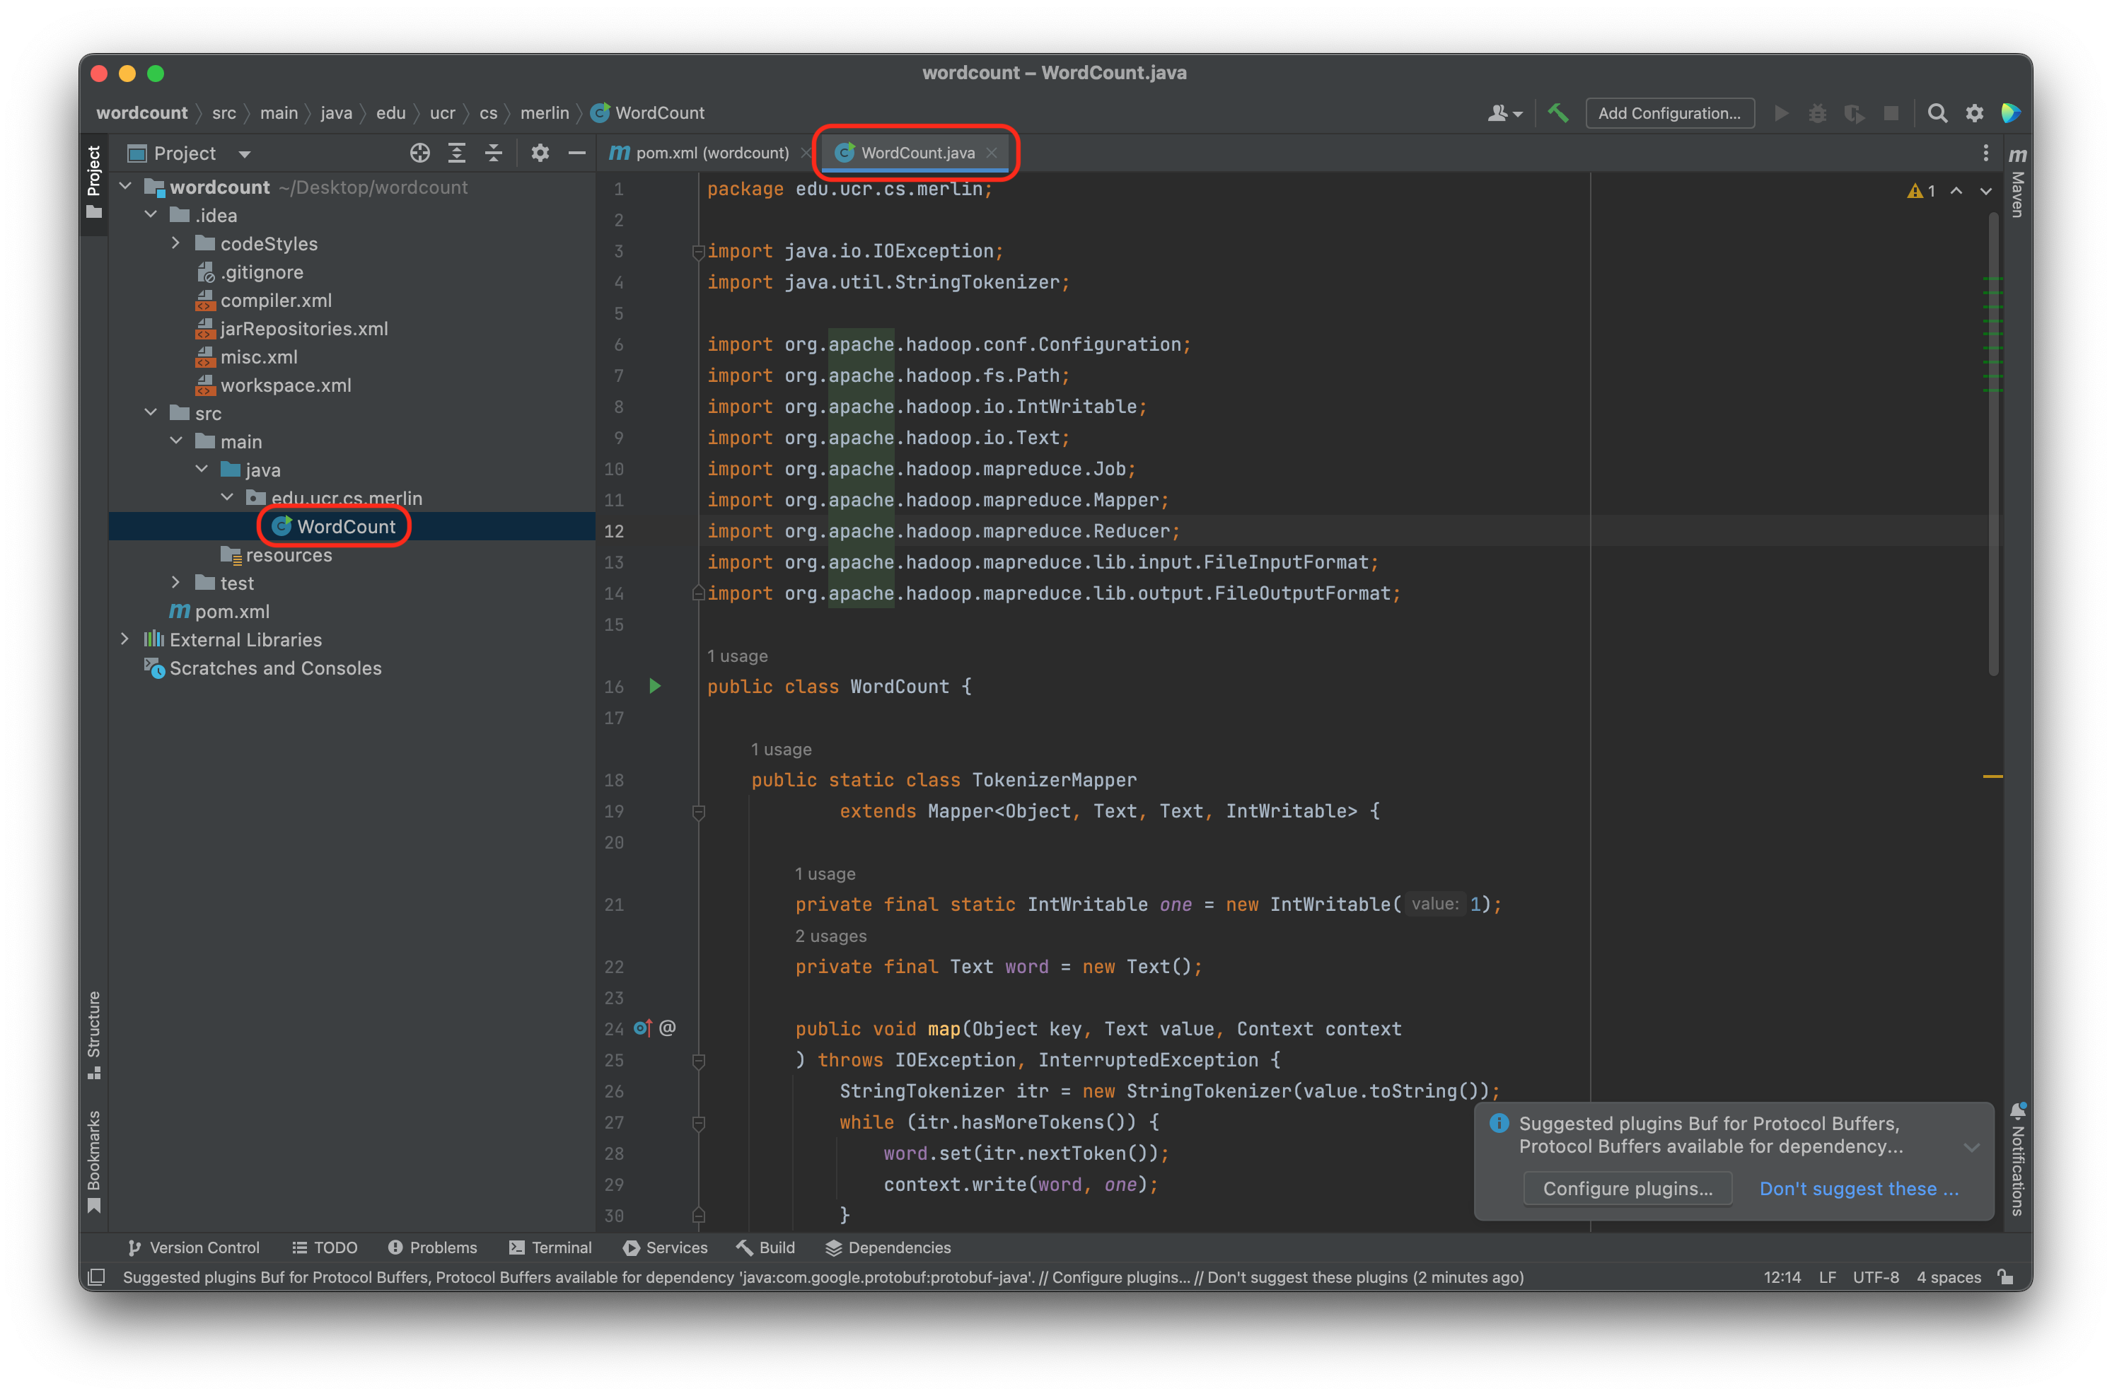
Task: Click the Configure plugins... button
Action: click(1627, 1189)
